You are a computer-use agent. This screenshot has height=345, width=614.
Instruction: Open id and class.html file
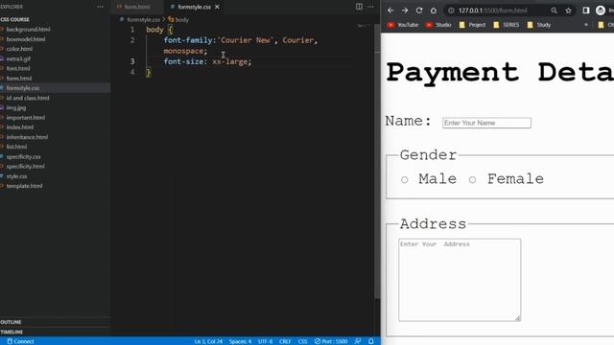coord(28,98)
